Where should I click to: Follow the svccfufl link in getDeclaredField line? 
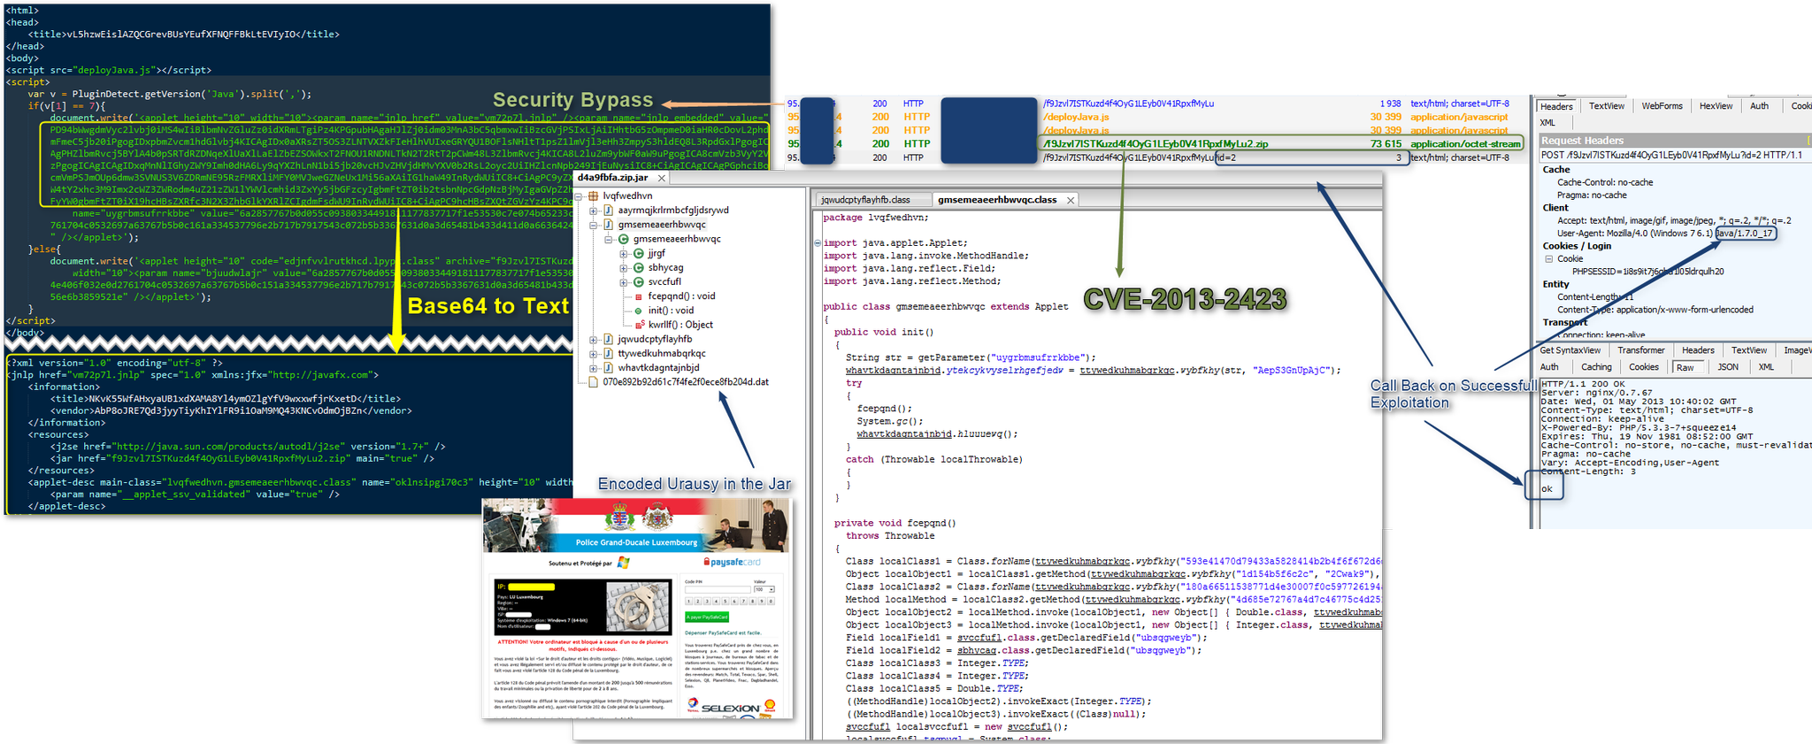979,638
